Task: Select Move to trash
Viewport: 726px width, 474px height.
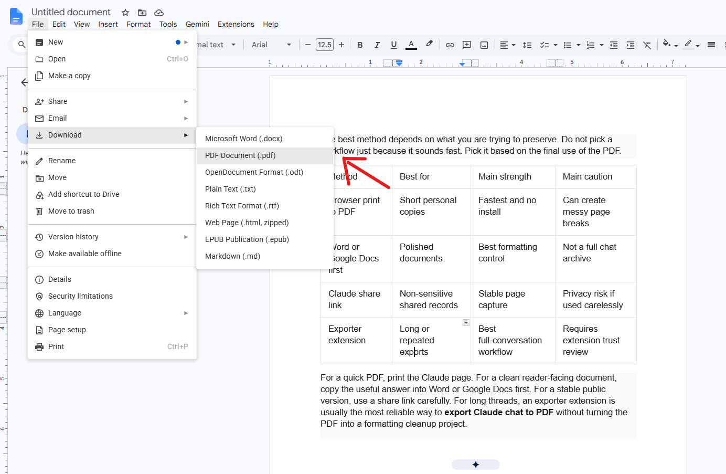Action: click(x=112, y=211)
